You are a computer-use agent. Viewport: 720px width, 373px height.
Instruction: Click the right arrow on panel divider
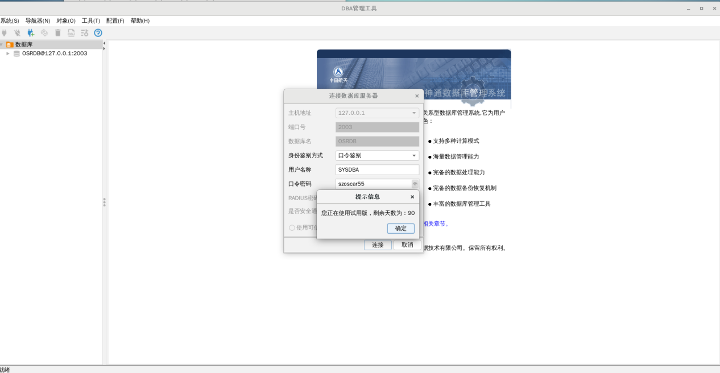coord(104,48)
